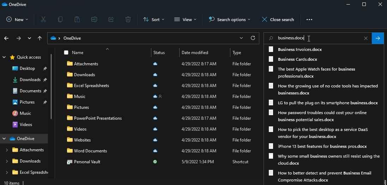Select the Excel Spreadsheets folder in file list
The width and height of the screenshot is (387, 185).
coord(158,86)
